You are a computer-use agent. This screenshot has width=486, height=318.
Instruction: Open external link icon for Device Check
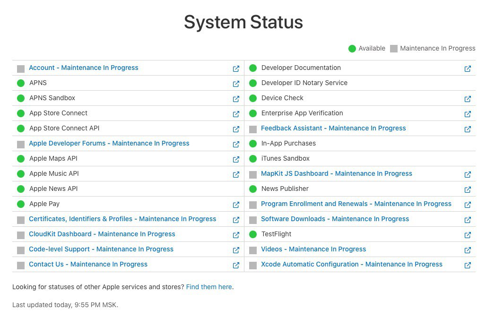coord(468,99)
